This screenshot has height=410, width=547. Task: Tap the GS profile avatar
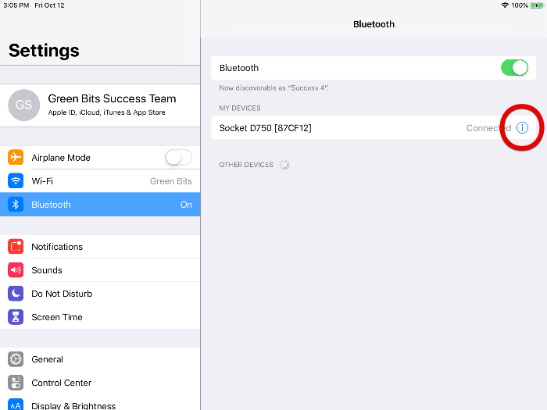pyautogui.click(x=23, y=105)
